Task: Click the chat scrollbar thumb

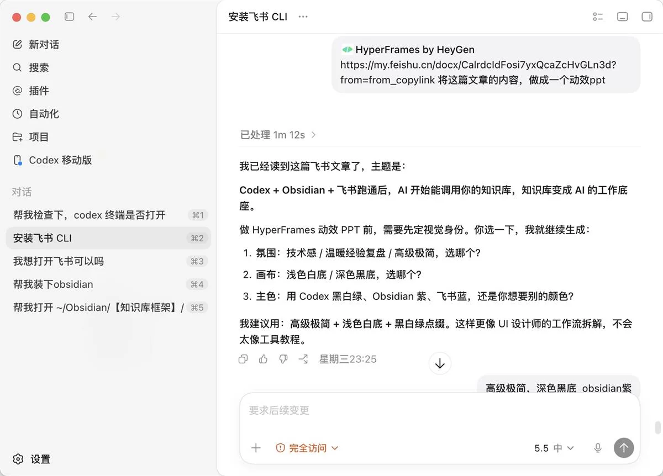Action: pyautogui.click(x=657, y=428)
